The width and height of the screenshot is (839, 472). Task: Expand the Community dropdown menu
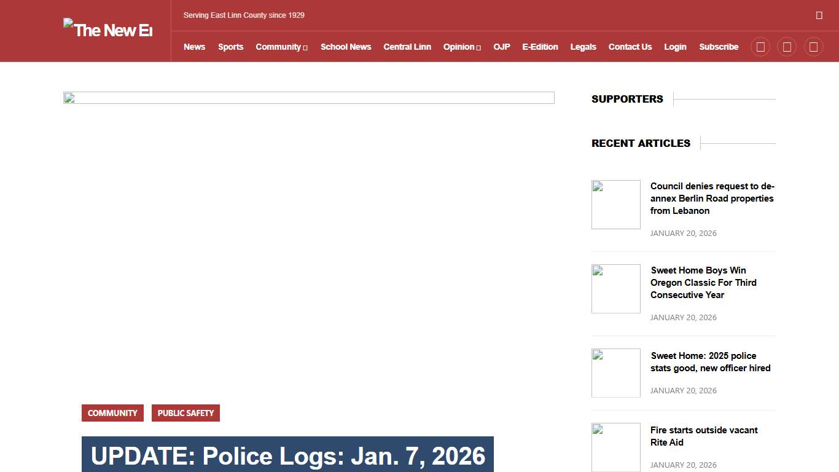click(278, 47)
